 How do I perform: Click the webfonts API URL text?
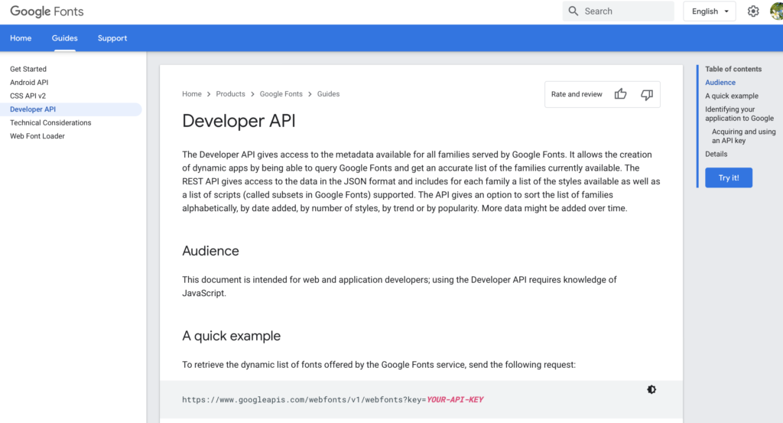click(304, 399)
